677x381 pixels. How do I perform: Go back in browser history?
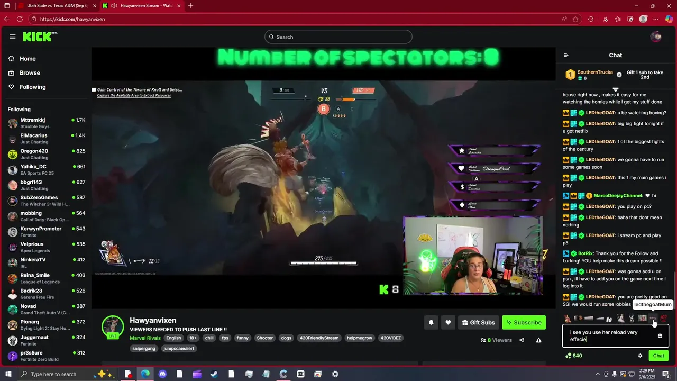[6, 19]
